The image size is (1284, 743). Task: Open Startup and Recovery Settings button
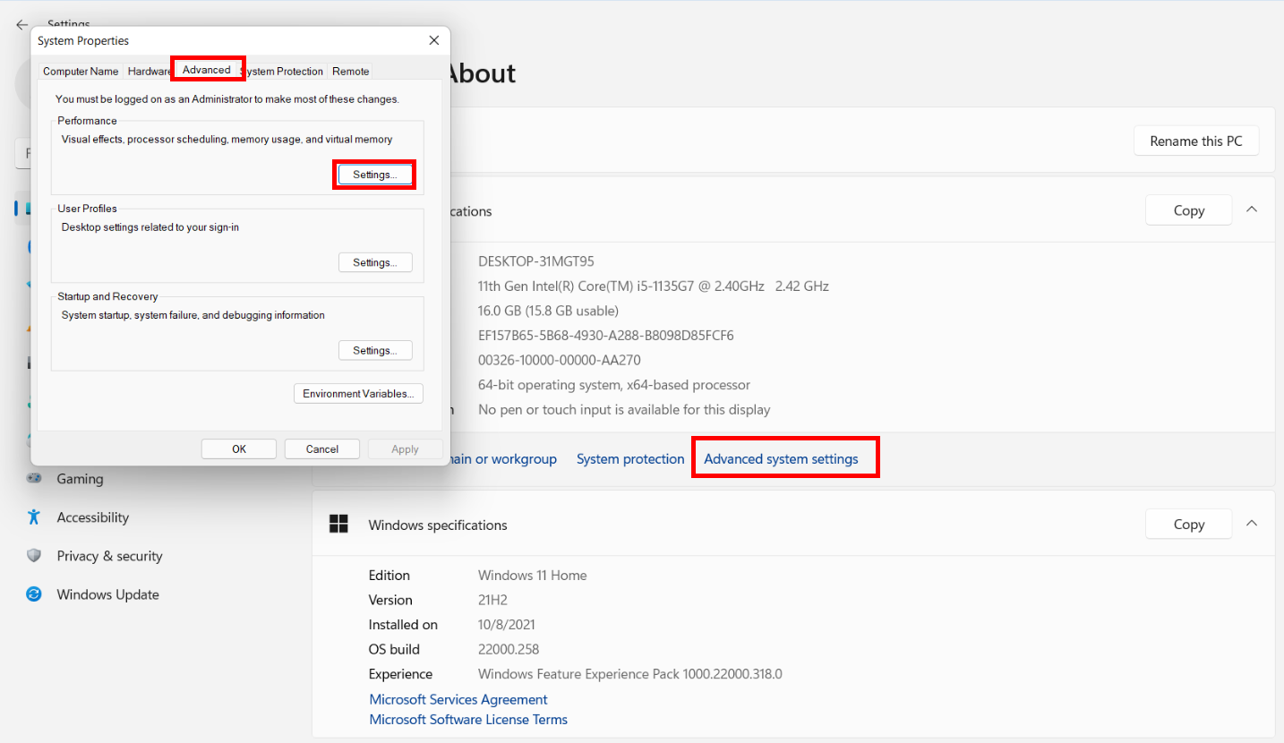click(x=375, y=350)
